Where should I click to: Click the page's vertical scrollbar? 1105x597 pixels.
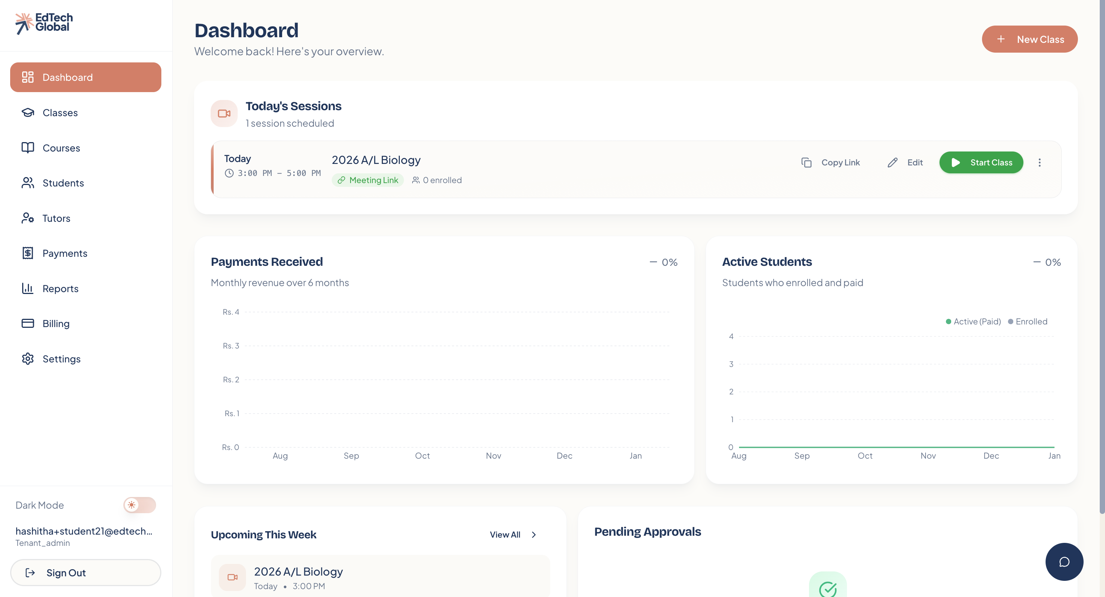tap(1102, 257)
